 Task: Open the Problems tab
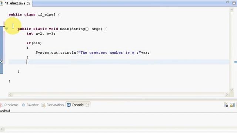9,105
